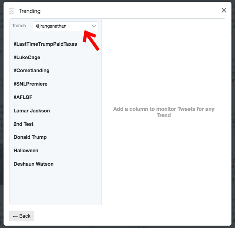The height and width of the screenshot is (228, 235).
Task: Close the Trending dialog with X icon
Action: (224, 10)
